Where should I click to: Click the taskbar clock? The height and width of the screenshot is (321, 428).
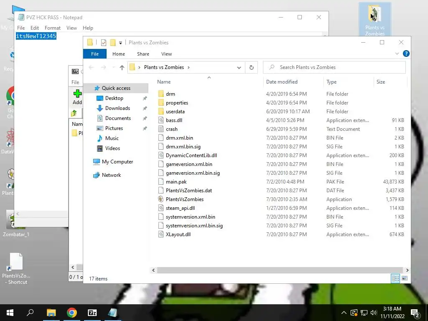tap(392, 313)
